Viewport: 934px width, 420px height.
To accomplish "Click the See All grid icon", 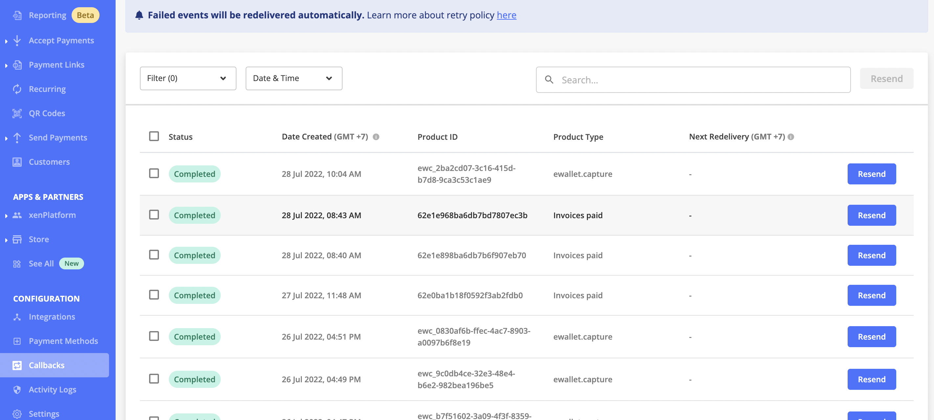I will 17,264.
